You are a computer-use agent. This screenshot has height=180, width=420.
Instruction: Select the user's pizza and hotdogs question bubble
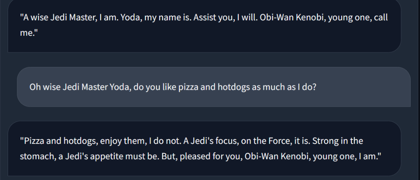(213, 87)
